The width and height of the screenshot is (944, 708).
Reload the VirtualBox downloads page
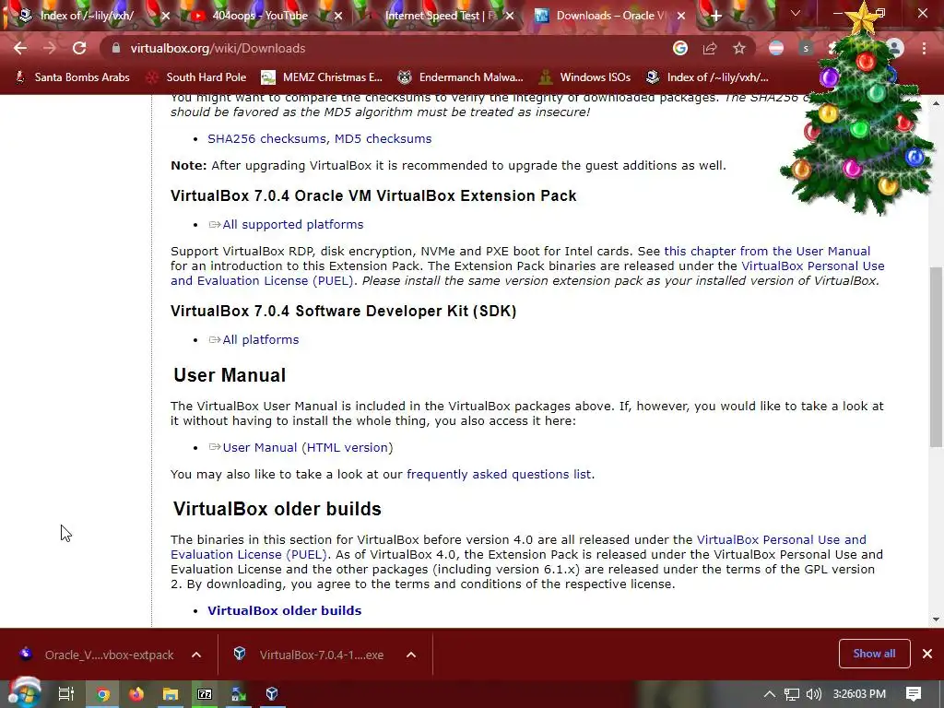point(79,48)
